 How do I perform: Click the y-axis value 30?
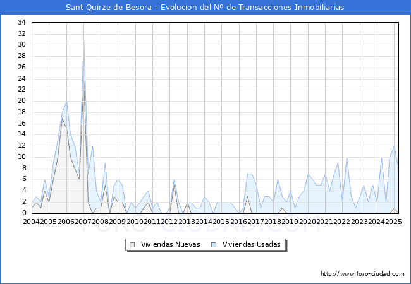pos(21,45)
